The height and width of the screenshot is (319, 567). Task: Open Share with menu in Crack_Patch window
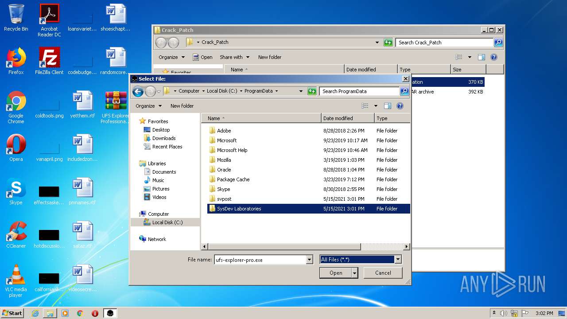(x=235, y=57)
